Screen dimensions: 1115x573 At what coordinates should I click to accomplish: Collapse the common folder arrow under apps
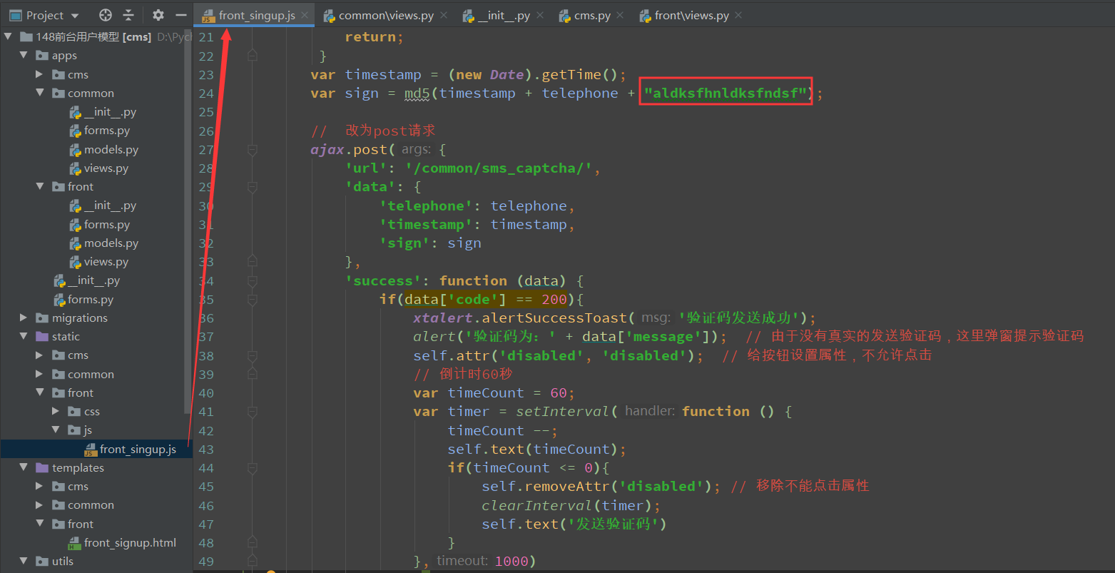click(39, 93)
